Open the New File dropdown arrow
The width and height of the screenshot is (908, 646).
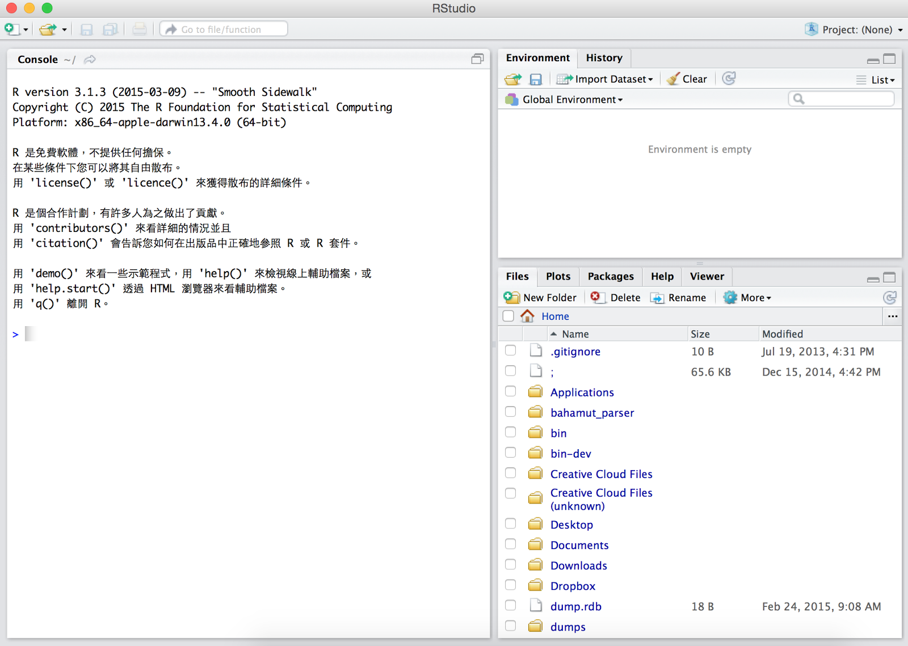click(x=26, y=30)
